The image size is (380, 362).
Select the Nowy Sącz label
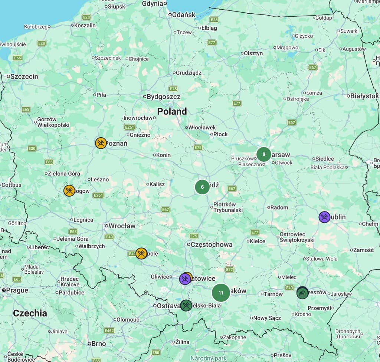point(267,318)
